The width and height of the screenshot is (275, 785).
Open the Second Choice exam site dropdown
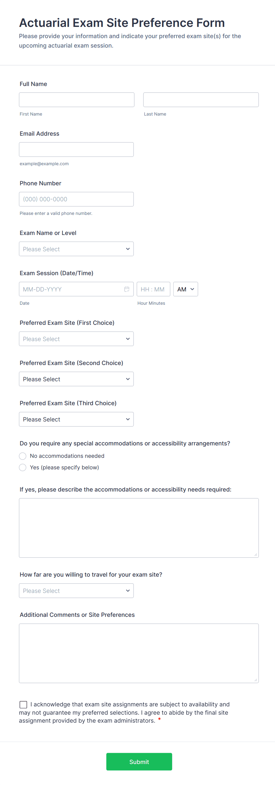76,379
